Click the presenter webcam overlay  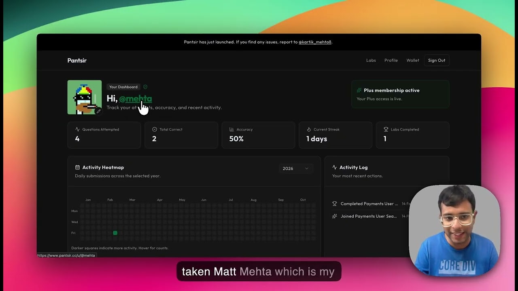pyautogui.click(x=454, y=230)
